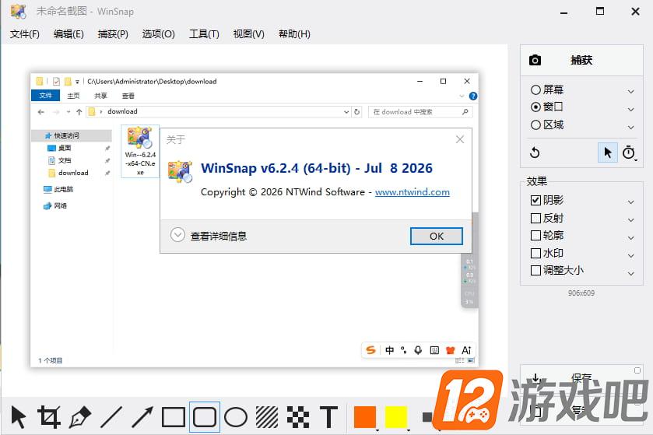Click the Win--6.2.4-x64-CN.exe file thumbnail
The image size is (653, 435).
click(140, 152)
